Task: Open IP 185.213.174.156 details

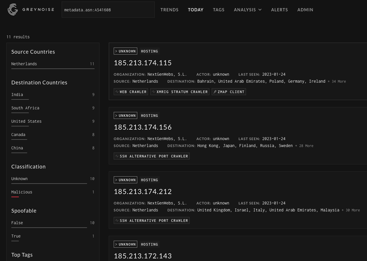Action: 143,127
